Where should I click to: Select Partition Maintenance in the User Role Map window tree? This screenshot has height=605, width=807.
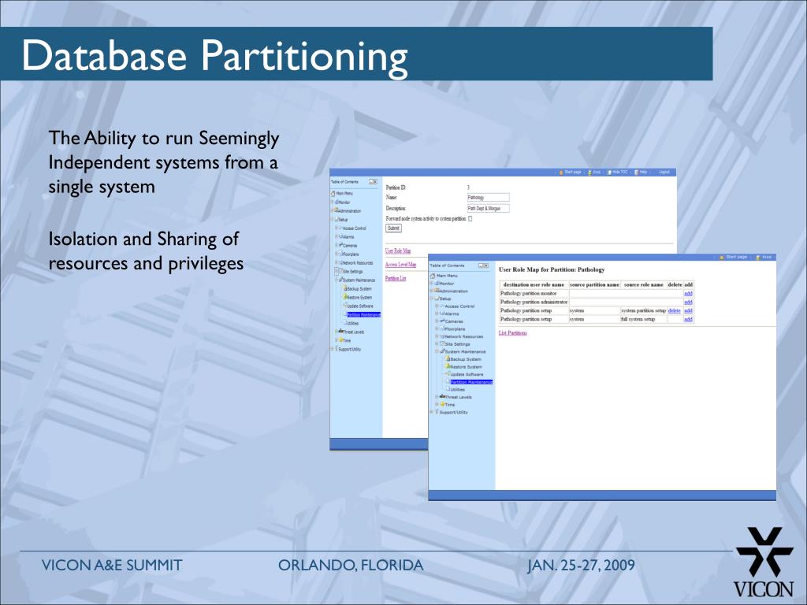[471, 382]
